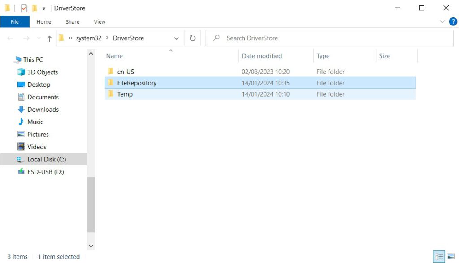
Task: Select Local Disk (C:) in navigation pane
Action: click(43, 159)
